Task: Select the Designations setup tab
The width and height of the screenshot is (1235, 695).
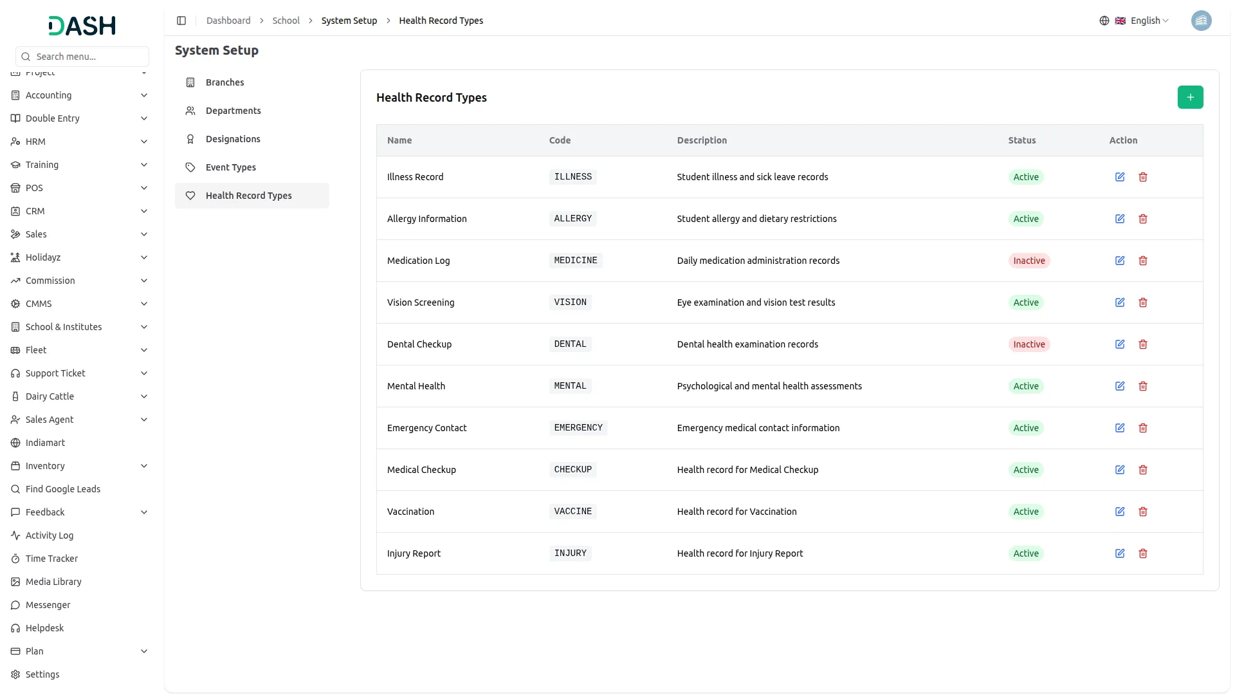Action: (x=233, y=139)
